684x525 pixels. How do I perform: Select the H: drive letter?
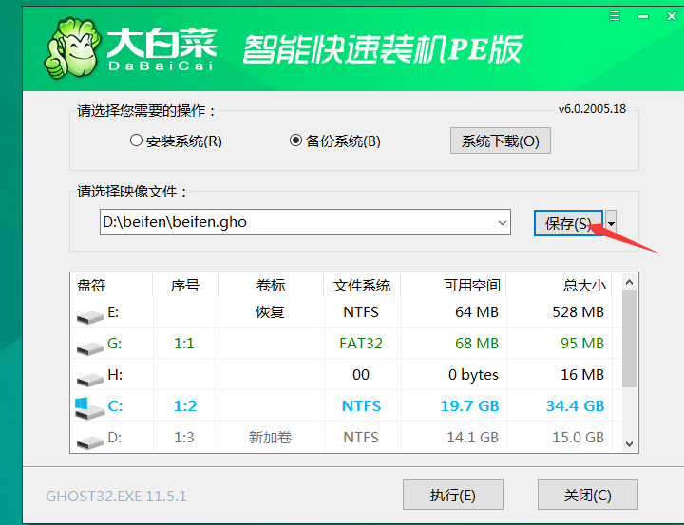coord(115,375)
